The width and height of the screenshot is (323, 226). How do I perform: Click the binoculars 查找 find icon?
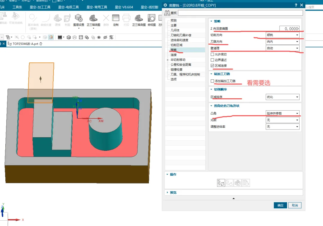pyautogui.click(x=167, y=13)
